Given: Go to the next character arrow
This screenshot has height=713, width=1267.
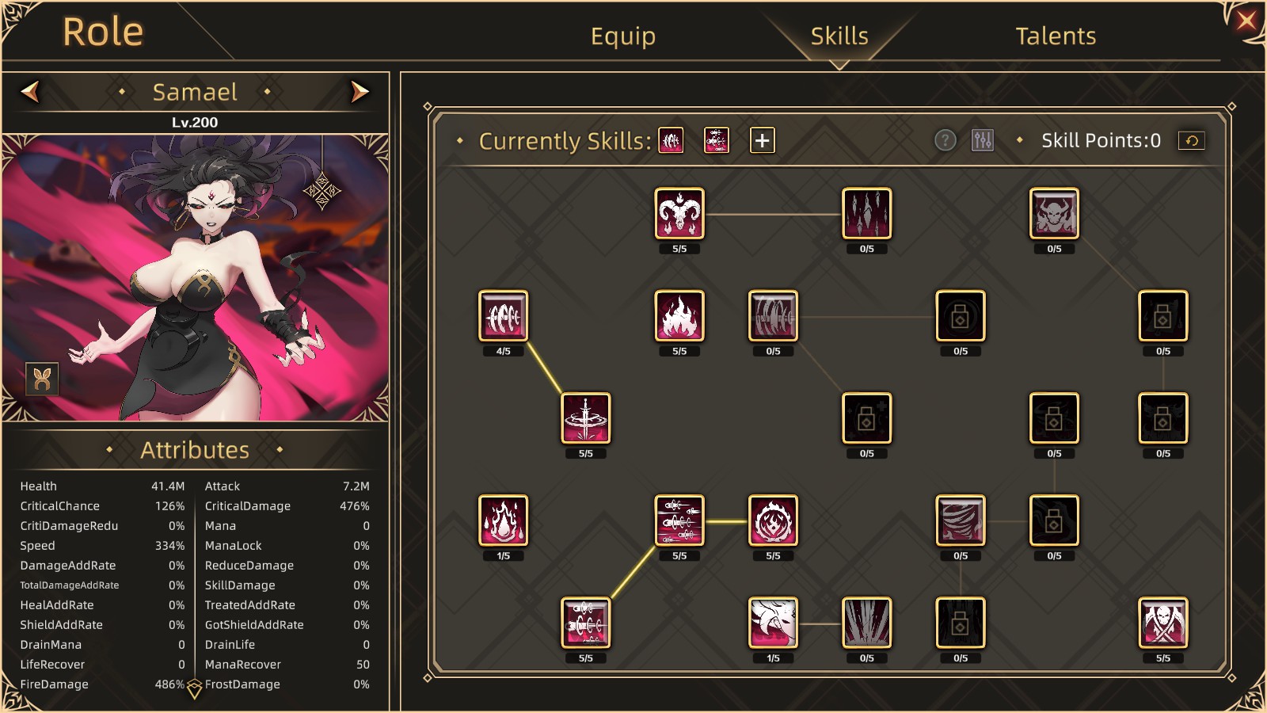Looking at the screenshot, I should coord(360,92).
